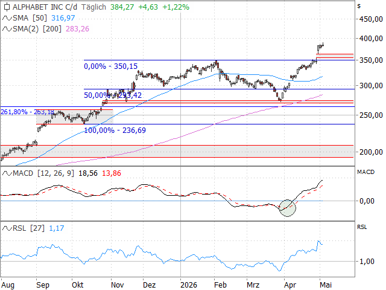Viewport: 386px width, 290px height.
Task: Click the last price 384,27
Action: coord(122,7)
